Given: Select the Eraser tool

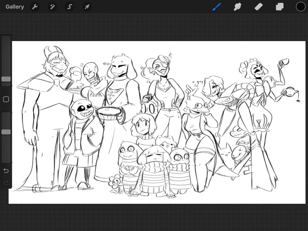Looking at the screenshot, I should [x=258, y=7].
